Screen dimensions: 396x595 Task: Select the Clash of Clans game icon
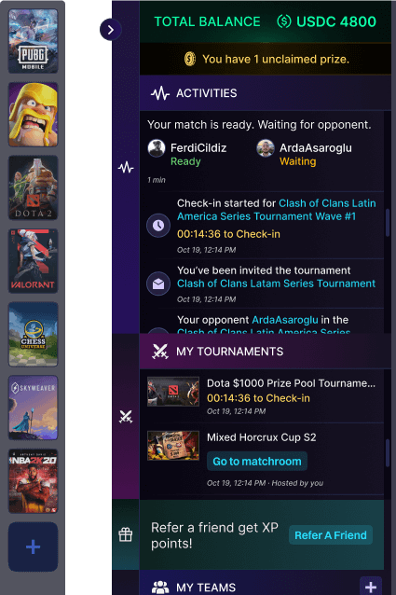point(33,114)
